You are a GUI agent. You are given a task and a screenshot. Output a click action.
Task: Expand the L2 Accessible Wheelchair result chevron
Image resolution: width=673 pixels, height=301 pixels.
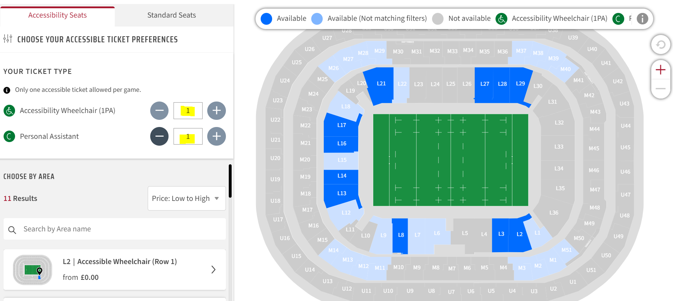click(x=213, y=269)
